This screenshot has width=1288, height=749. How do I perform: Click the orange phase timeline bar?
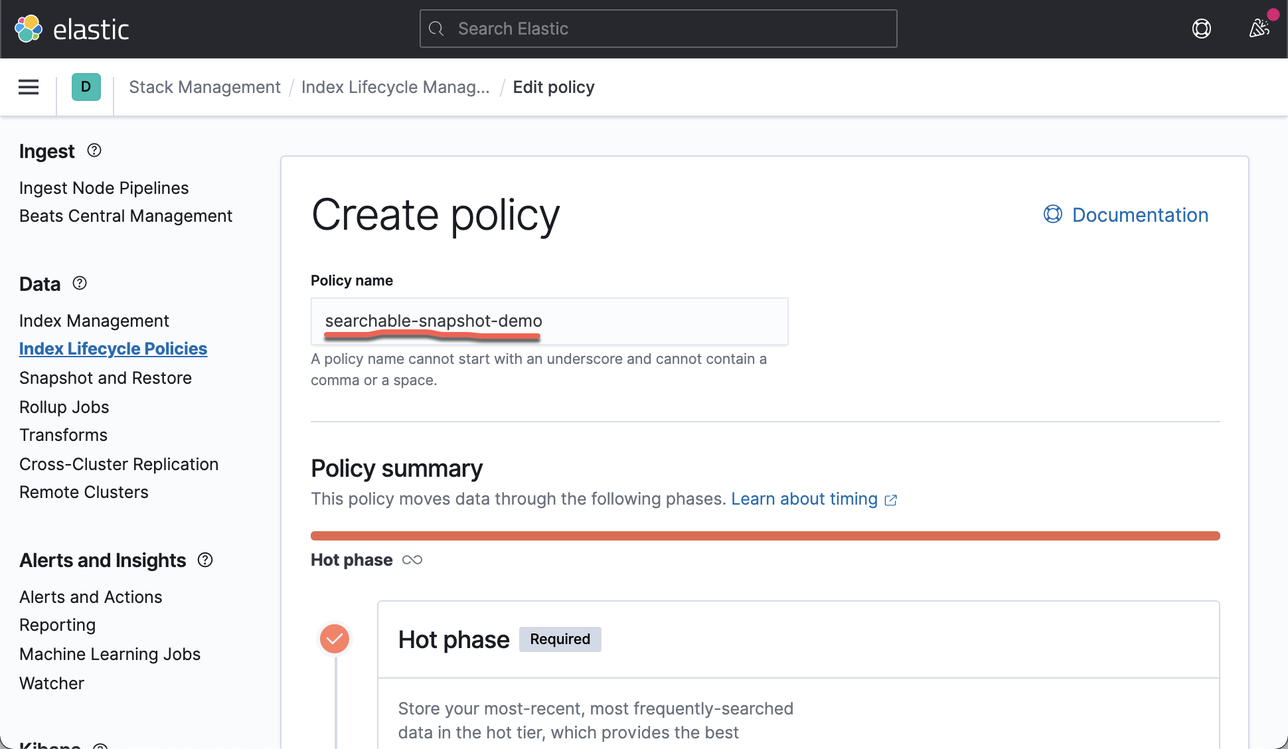(764, 535)
